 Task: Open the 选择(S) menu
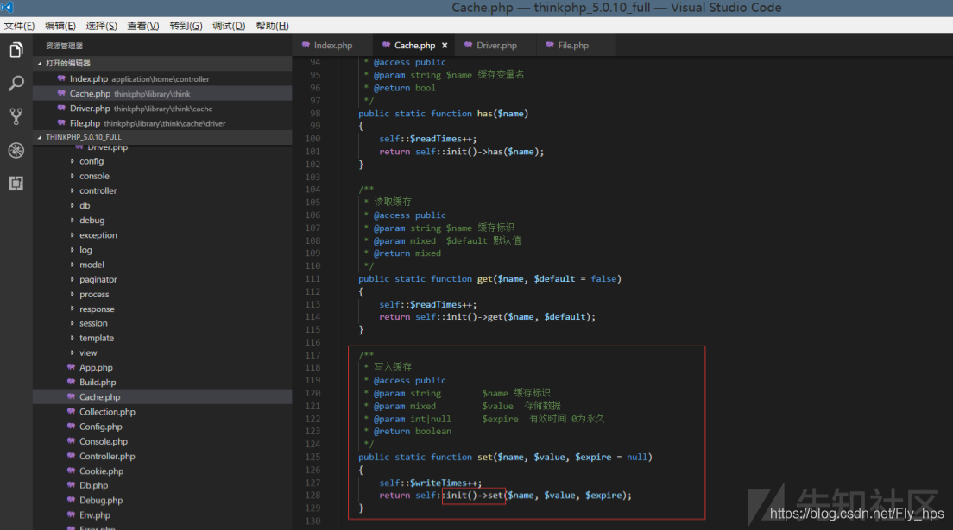click(102, 26)
